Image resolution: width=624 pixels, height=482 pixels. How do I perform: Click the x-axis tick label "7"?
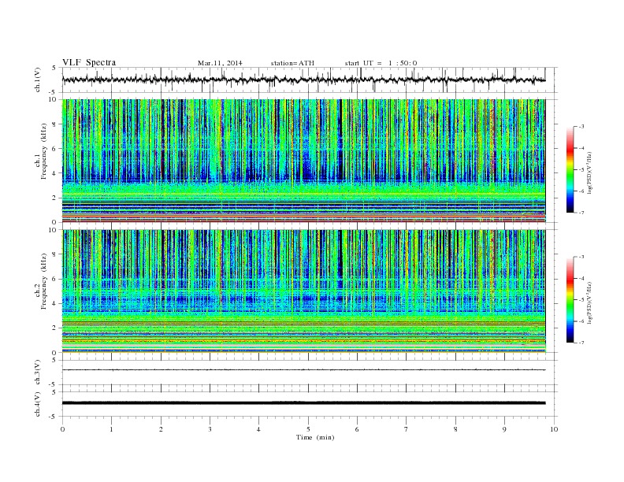click(x=407, y=429)
